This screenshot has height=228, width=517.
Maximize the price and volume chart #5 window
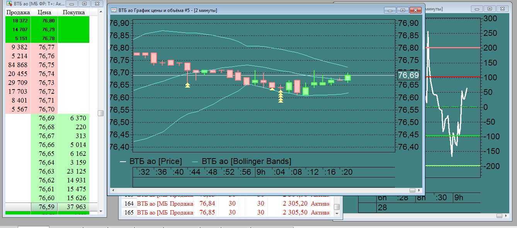403,10
